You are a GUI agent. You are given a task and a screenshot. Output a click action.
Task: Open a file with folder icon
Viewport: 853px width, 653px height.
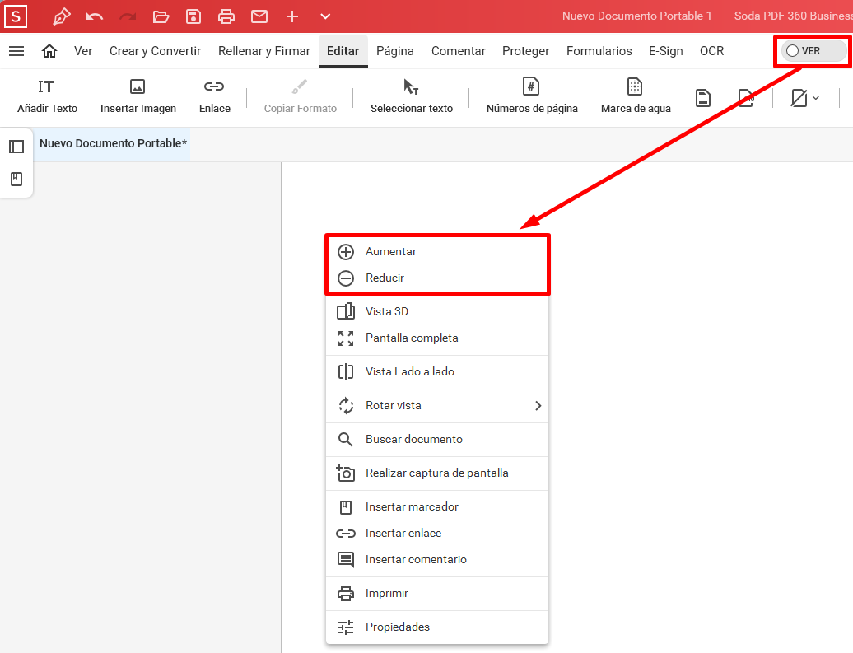pos(161,16)
